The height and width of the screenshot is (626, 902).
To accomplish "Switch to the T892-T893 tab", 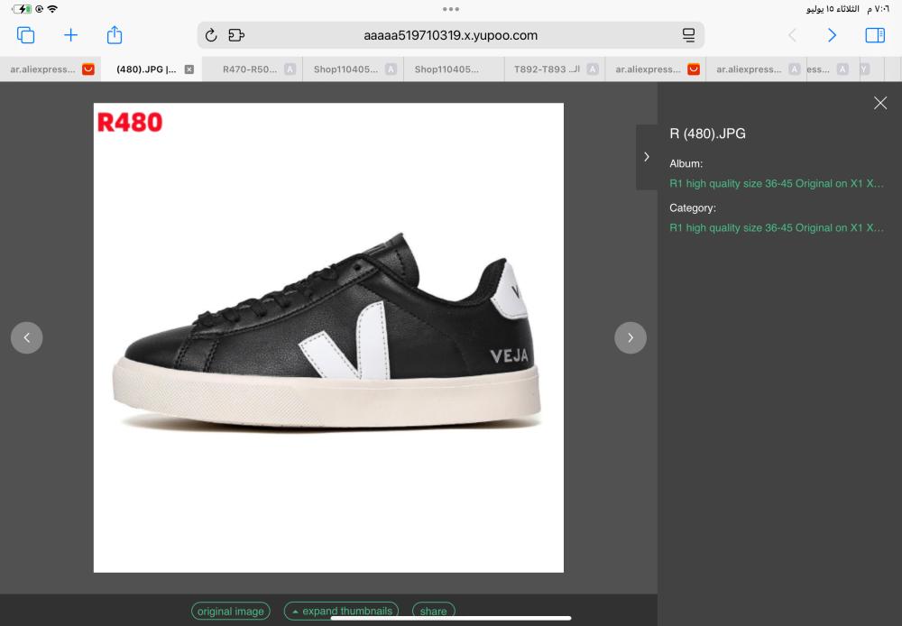I will [x=555, y=69].
